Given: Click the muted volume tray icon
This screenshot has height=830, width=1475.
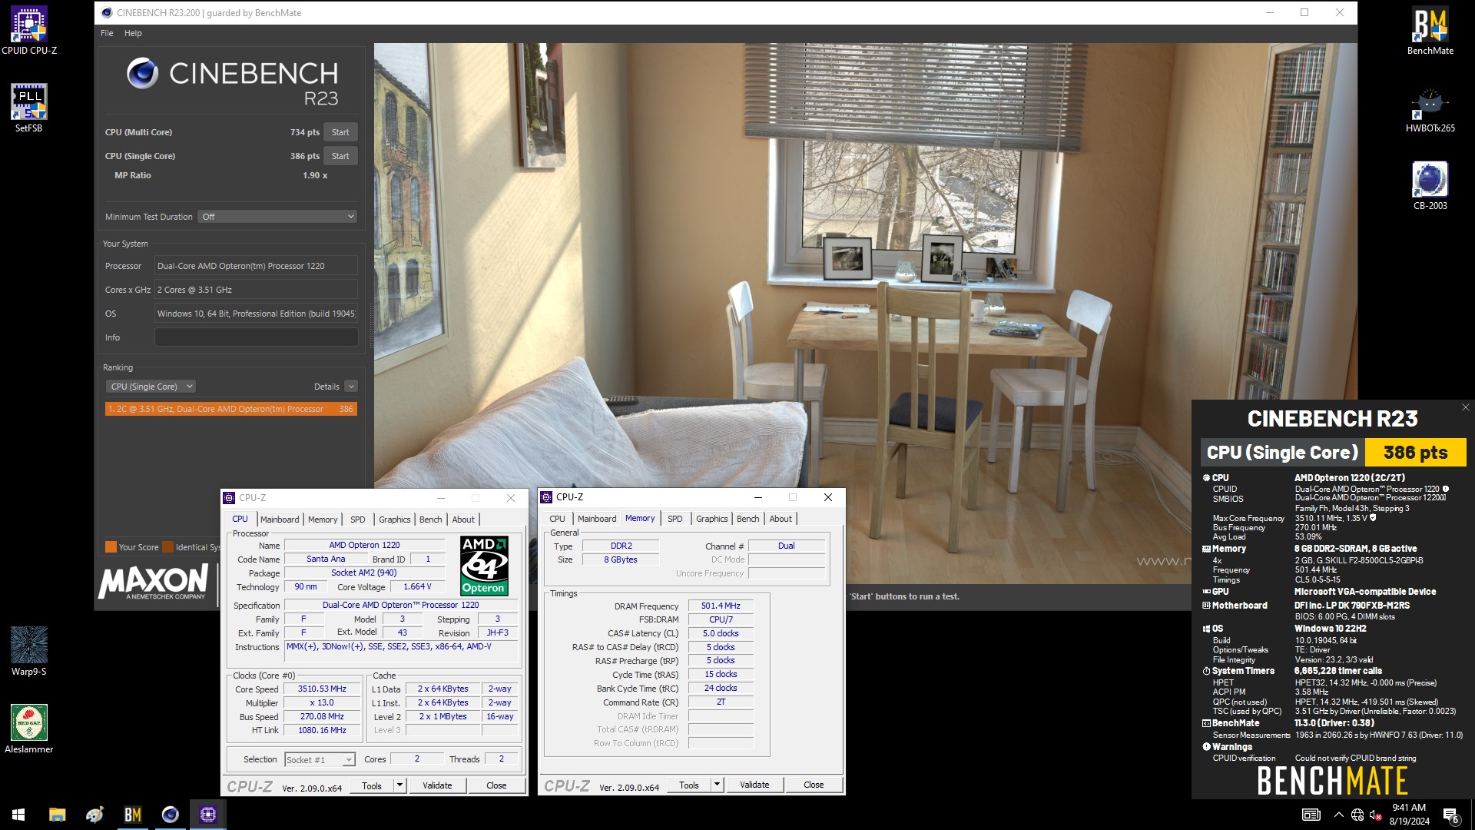Looking at the screenshot, I should tap(1376, 815).
